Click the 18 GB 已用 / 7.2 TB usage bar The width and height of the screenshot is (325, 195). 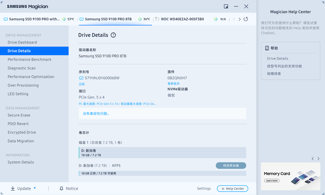pyautogui.click(x=162, y=173)
